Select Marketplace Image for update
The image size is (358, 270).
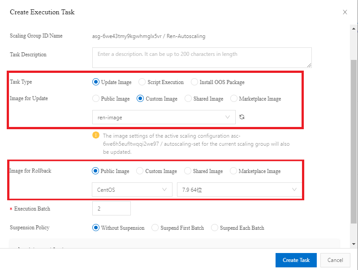pyautogui.click(x=234, y=99)
